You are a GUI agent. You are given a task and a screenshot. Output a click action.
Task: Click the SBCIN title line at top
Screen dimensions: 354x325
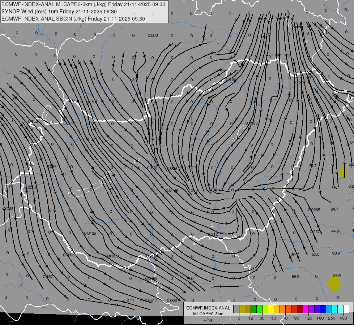[x=73, y=19]
